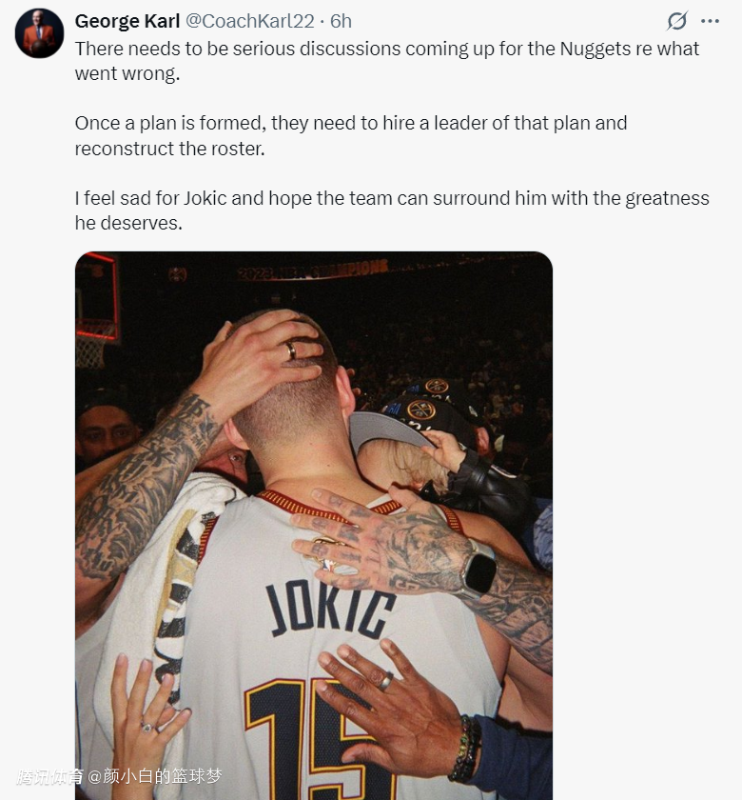Open the @CoachKarl22 handle link
Screen dimensions: 742x800
pyautogui.click(x=249, y=21)
